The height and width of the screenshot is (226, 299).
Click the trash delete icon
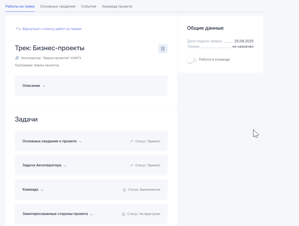[163, 49]
